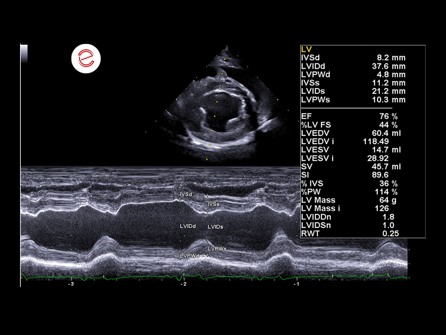Screen dimensions: 446x335
Task: Click the -3 time marker on timeline
Action: coord(71,284)
